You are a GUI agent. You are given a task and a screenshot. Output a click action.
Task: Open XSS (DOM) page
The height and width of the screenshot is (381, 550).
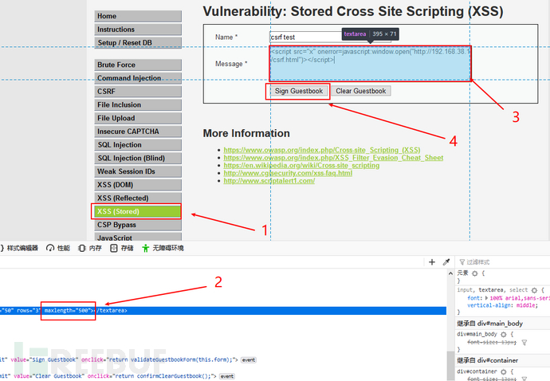[138, 185]
